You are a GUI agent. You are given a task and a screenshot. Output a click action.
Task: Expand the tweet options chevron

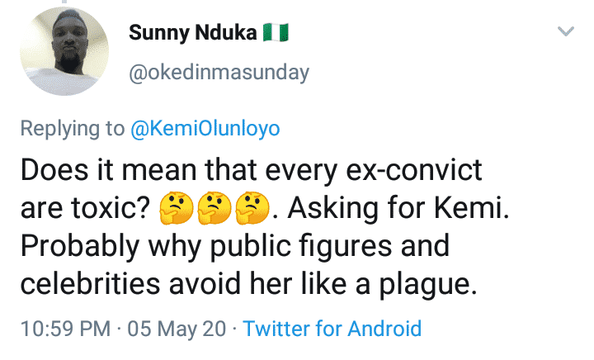coord(565,31)
